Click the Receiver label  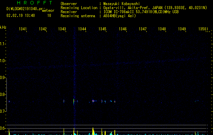click(69, 12)
